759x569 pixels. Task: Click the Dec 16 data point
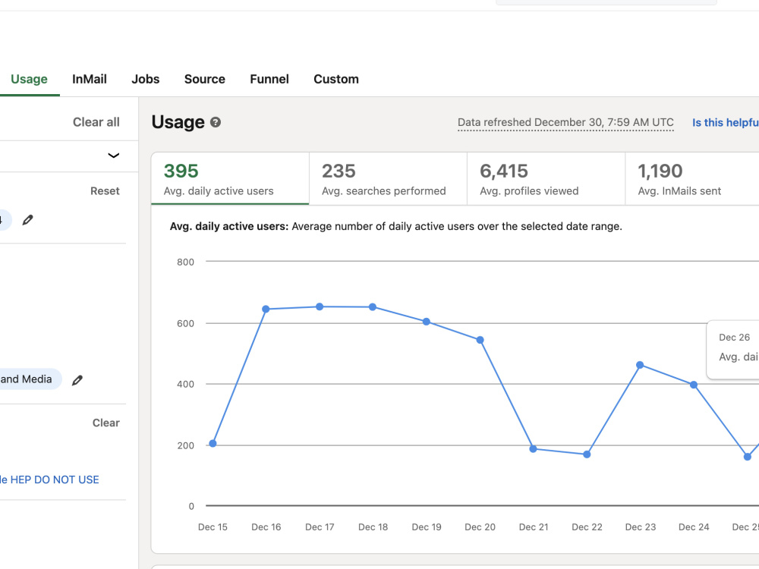point(266,309)
